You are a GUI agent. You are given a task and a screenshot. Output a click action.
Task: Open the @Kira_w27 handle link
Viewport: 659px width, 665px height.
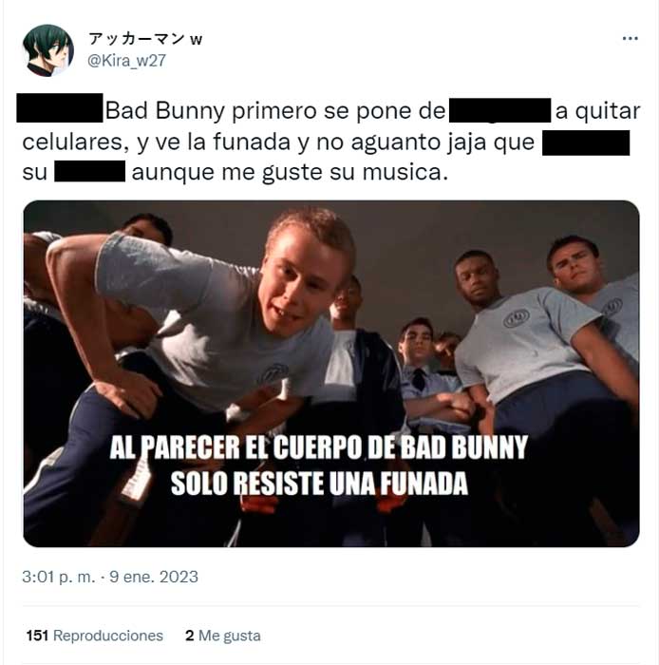coord(126,61)
